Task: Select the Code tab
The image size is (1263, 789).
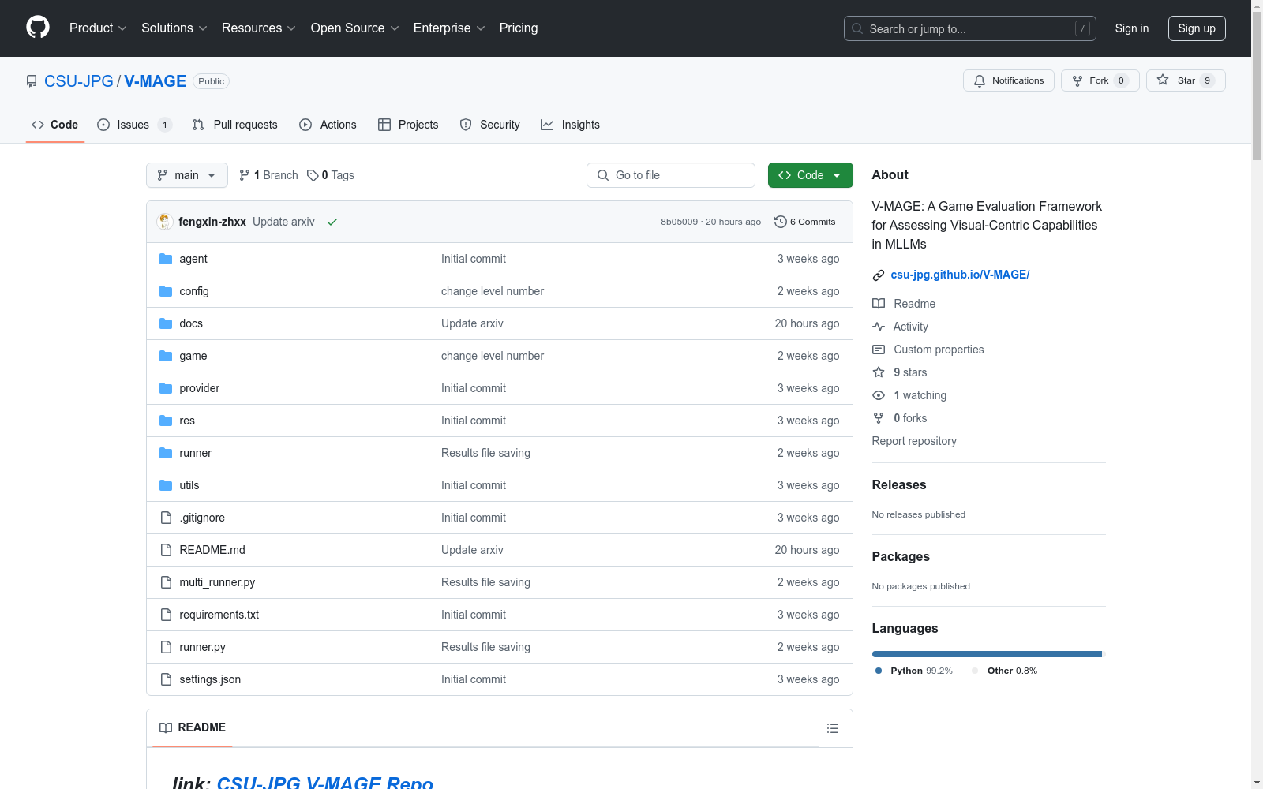Action: point(55,125)
